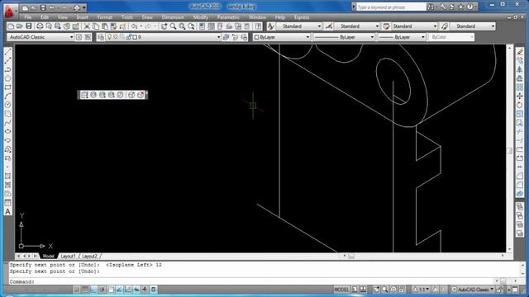Toggle Object Snap in status bar
Image resolution: width=529 pixels, height=297 pixels.
[x=111, y=290]
